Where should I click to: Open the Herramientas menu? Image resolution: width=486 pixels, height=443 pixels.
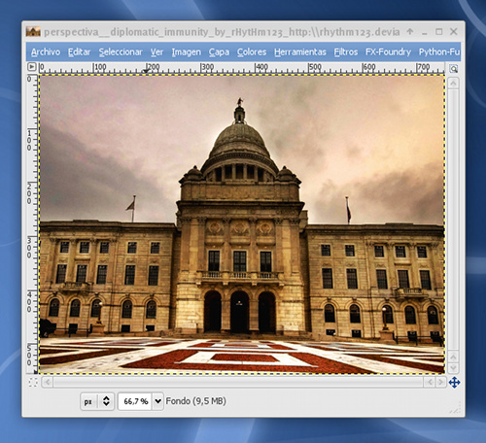tap(300, 51)
